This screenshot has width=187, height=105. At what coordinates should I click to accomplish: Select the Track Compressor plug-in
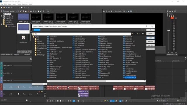coord(131,71)
